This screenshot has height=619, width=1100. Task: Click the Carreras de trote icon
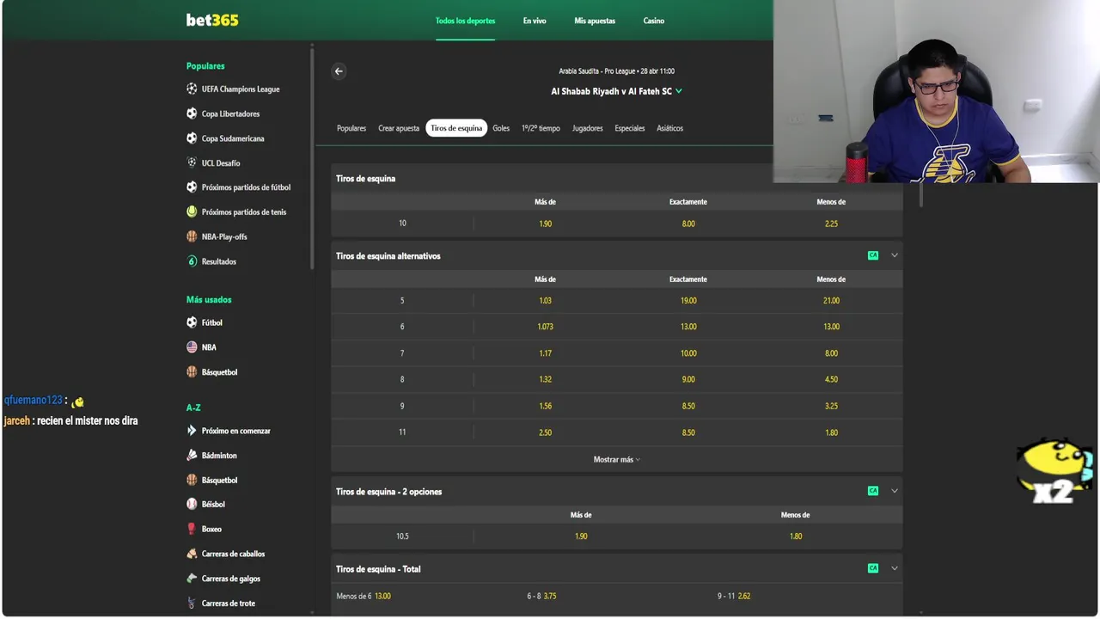[192, 603]
